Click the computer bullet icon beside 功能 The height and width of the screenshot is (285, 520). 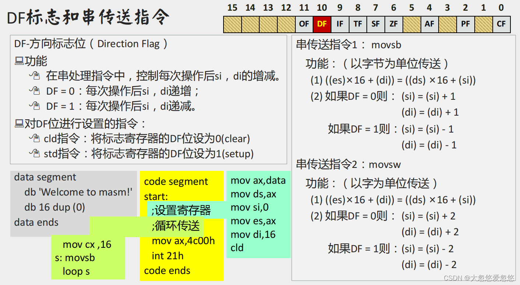tap(19, 61)
